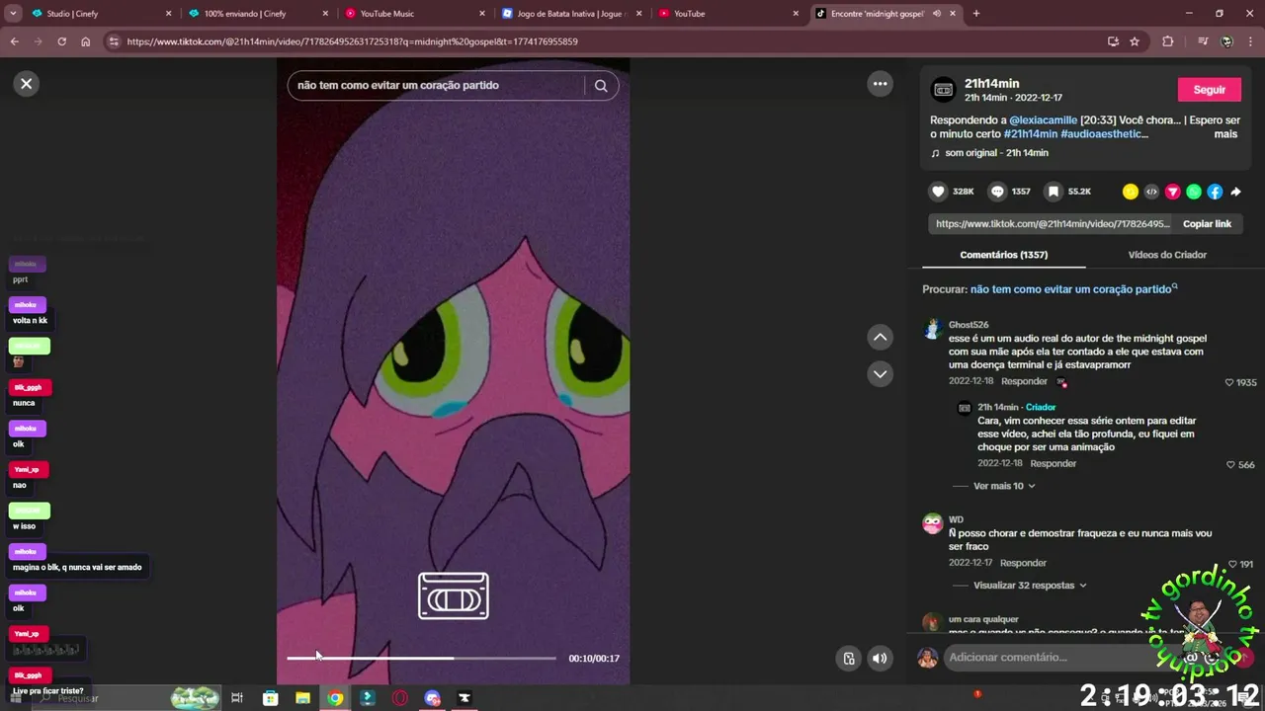Open Ghost526's profile avatar

(933, 330)
